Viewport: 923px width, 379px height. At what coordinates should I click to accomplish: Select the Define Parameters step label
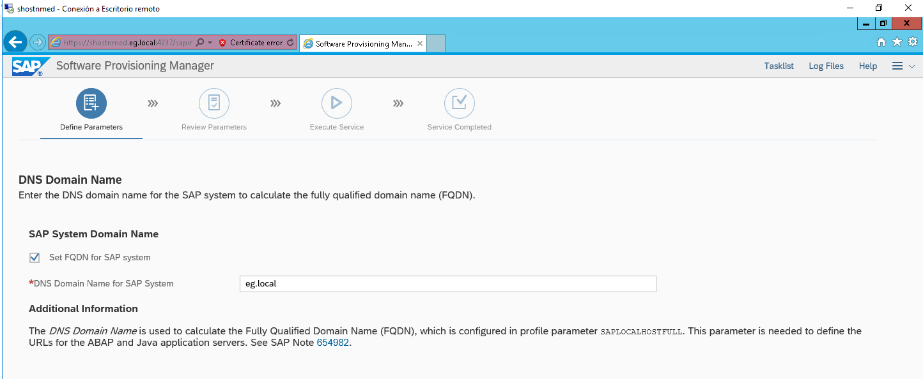click(91, 127)
